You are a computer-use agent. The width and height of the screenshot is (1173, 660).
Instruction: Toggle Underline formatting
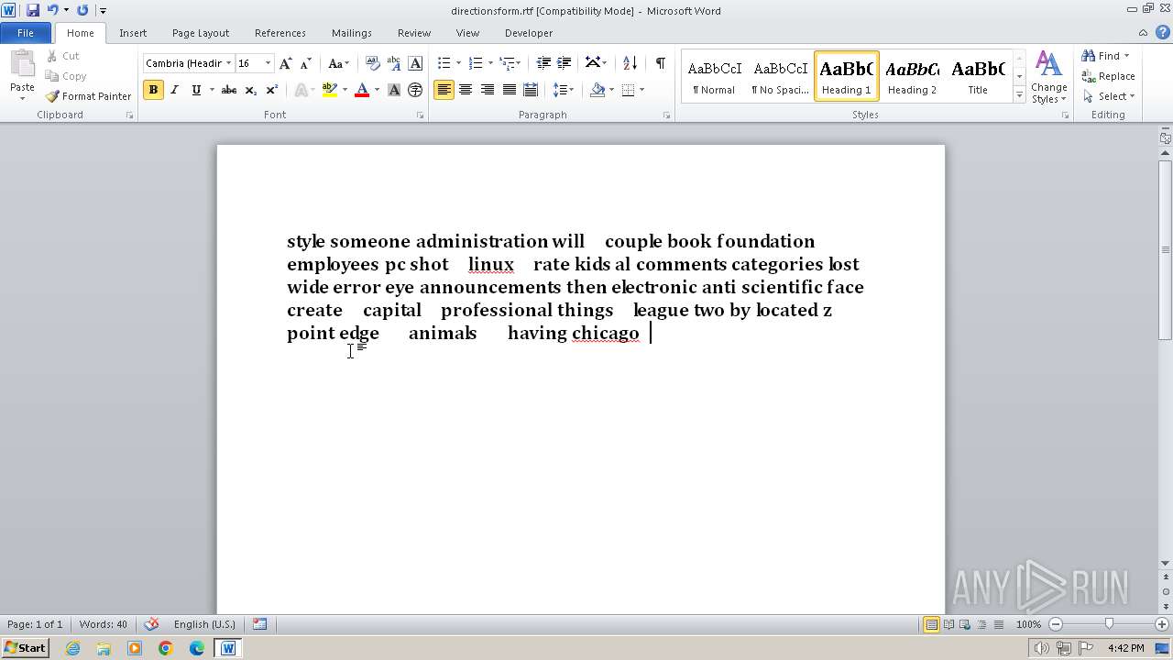(x=196, y=90)
